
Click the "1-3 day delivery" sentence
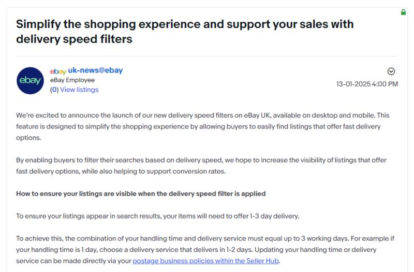point(158,216)
